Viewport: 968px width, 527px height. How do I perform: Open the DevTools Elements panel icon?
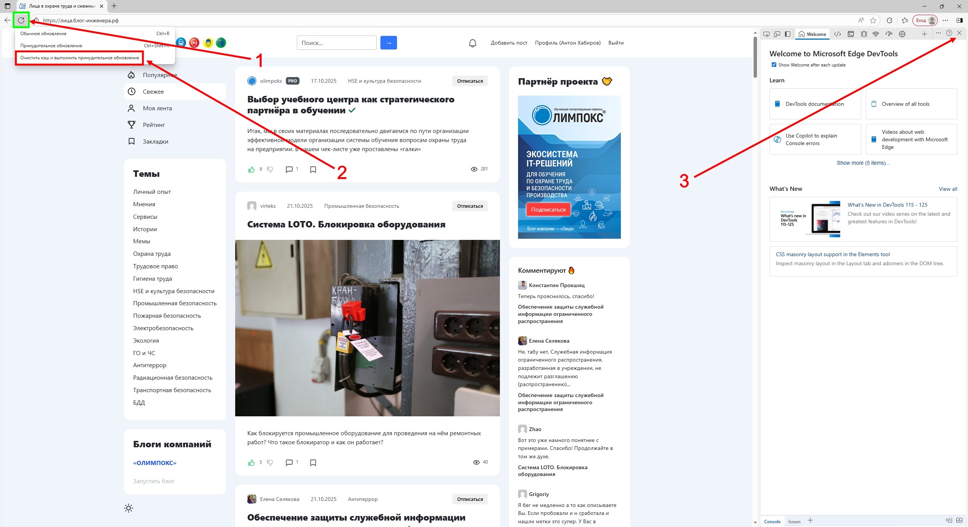[838, 34]
